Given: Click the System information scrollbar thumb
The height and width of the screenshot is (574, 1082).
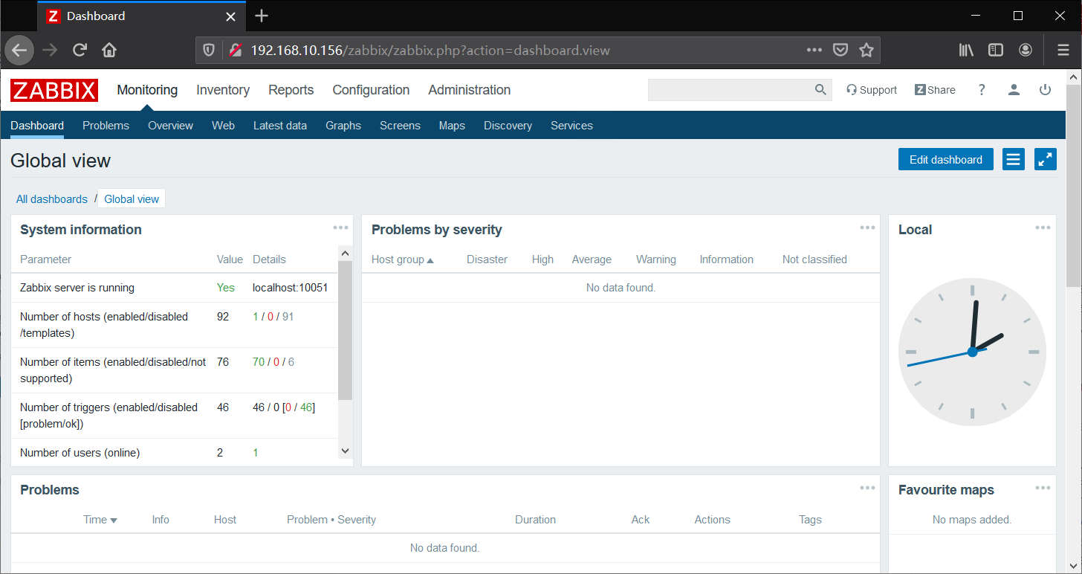Looking at the screenshot, I should pos(345,331).
